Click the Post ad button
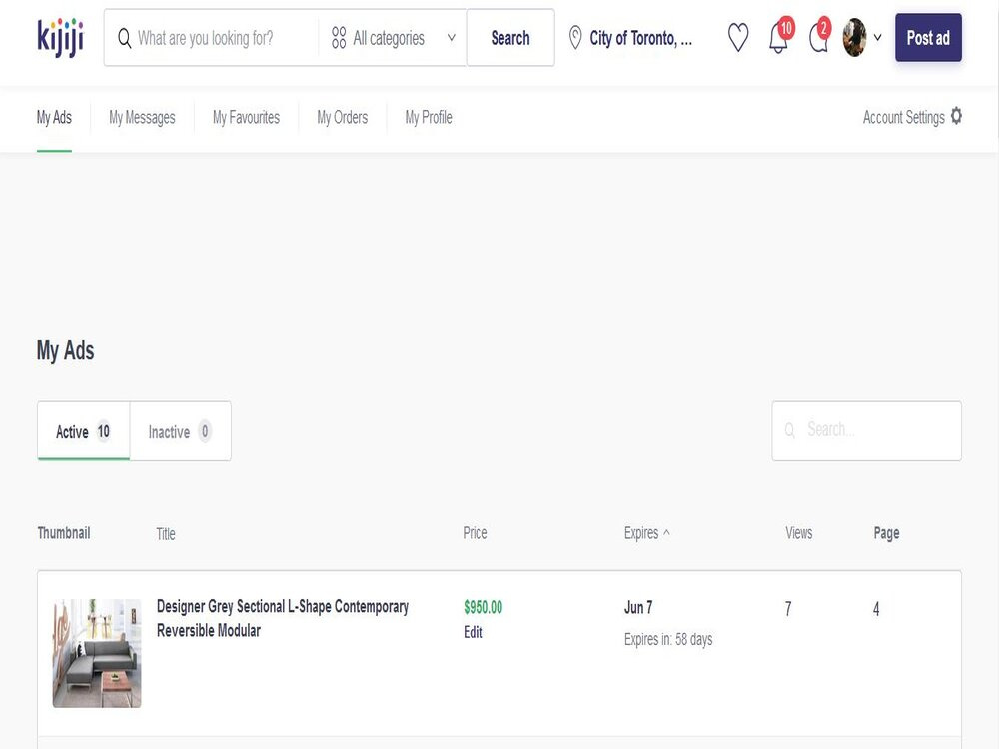The width and height of the screenshot is (999, 749). [928, 38]
